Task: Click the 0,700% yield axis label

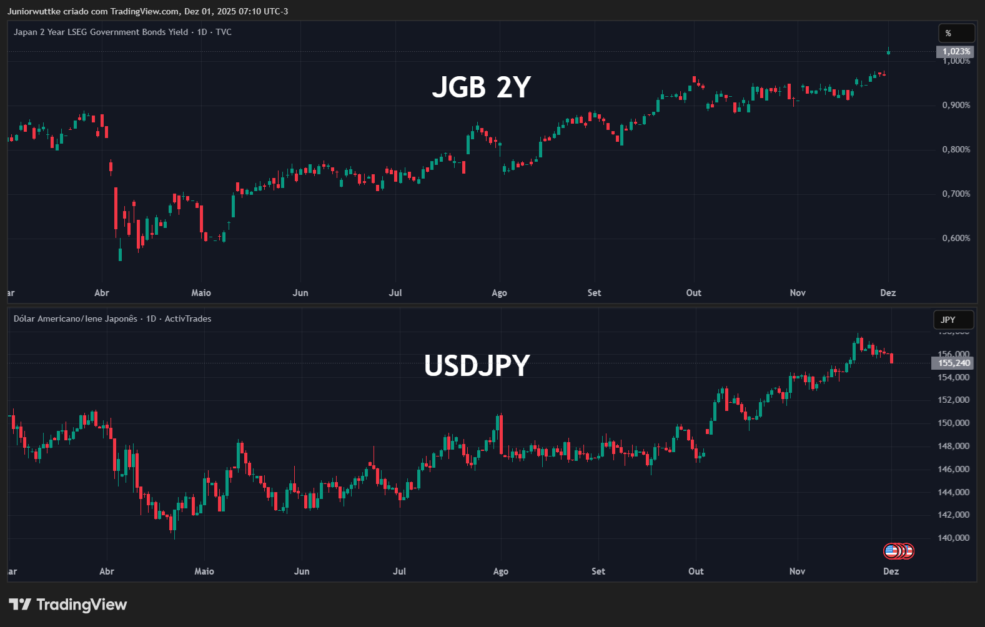Action: coord(956,194)
